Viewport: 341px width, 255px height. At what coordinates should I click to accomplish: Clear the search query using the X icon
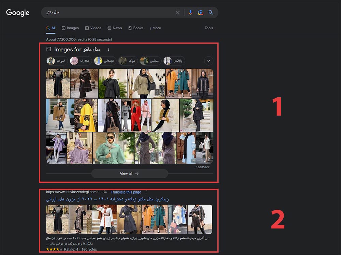pos(178,12)
